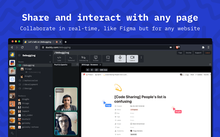Click the Invite button
Screen dimensions: 220x137
click(188, 53)
